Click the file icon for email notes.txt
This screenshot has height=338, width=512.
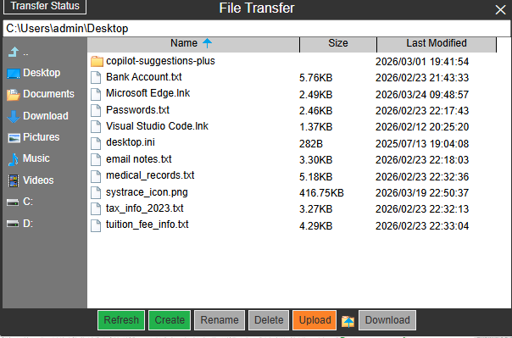96,159
